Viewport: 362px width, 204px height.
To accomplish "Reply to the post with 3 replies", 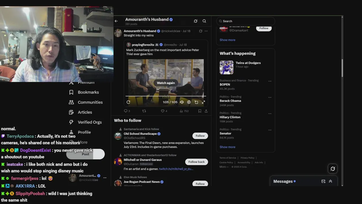I will (127, 111).
